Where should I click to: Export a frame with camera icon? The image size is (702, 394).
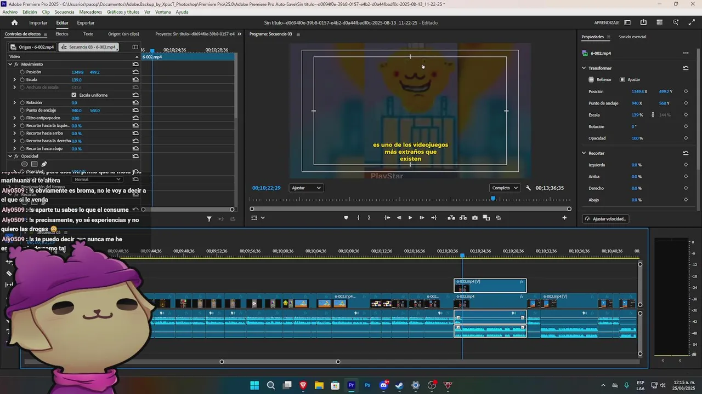tap(475, 218)
